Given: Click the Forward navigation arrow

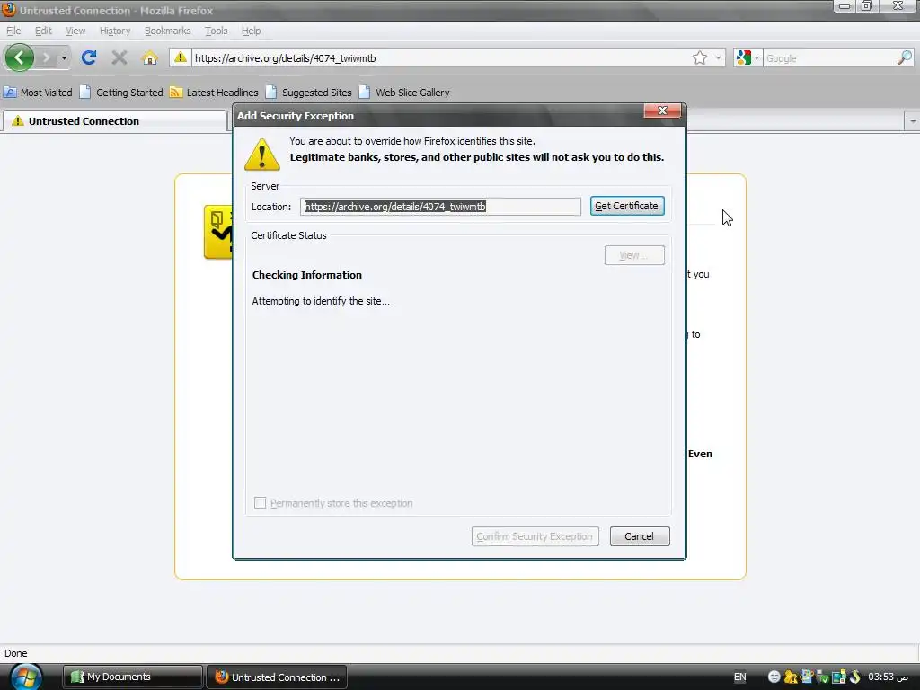Looking at the screenshot, I should [x=45, y=57].
